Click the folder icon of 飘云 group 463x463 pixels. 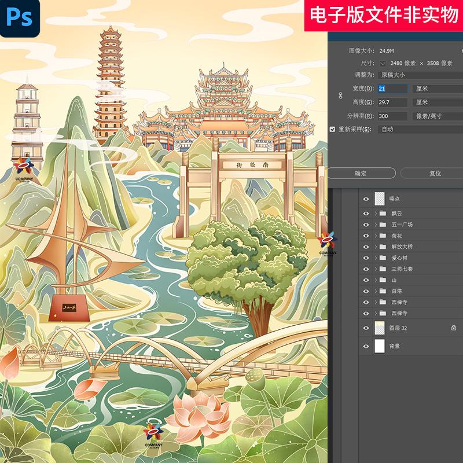point(383,213)
